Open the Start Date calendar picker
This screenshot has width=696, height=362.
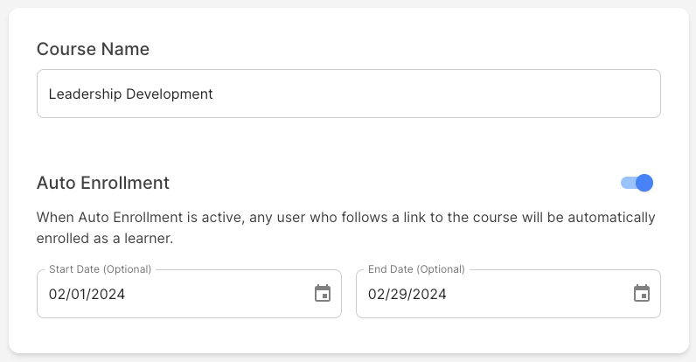323,294
